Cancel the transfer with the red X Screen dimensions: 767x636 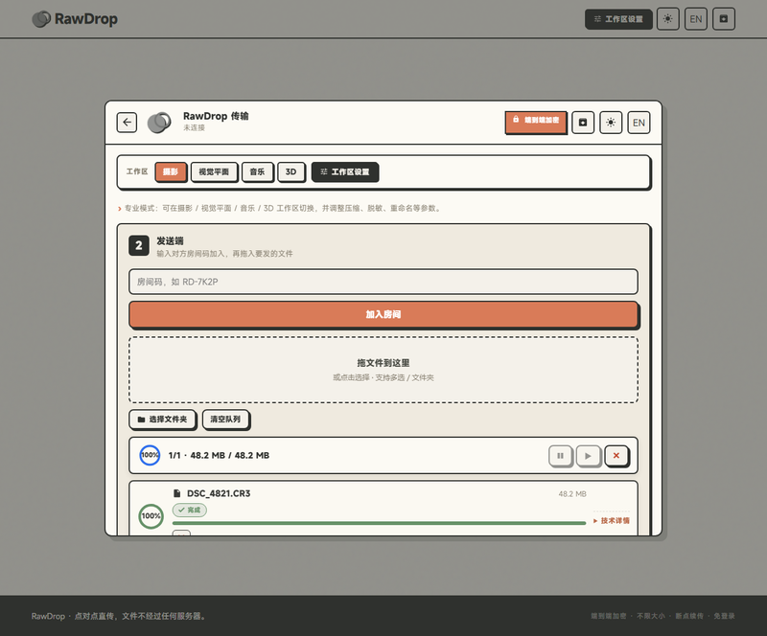616,456
